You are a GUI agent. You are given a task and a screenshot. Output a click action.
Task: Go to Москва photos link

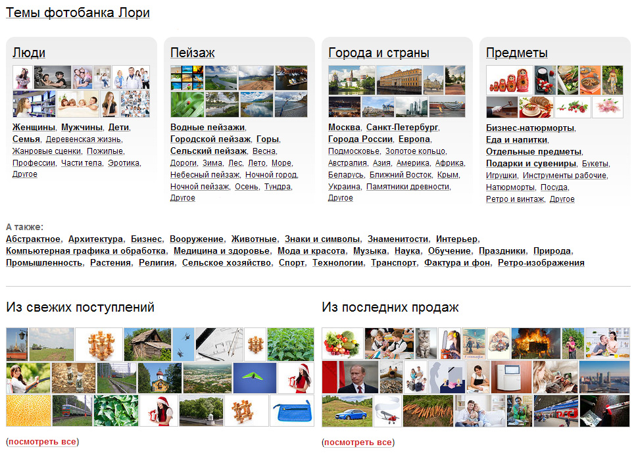pyautogui.click(x=344, y=128)
